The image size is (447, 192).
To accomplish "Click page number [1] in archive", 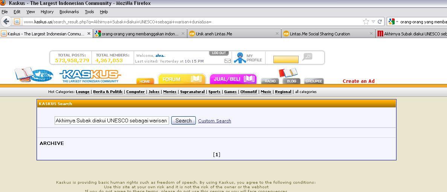I will pos(217,155).
